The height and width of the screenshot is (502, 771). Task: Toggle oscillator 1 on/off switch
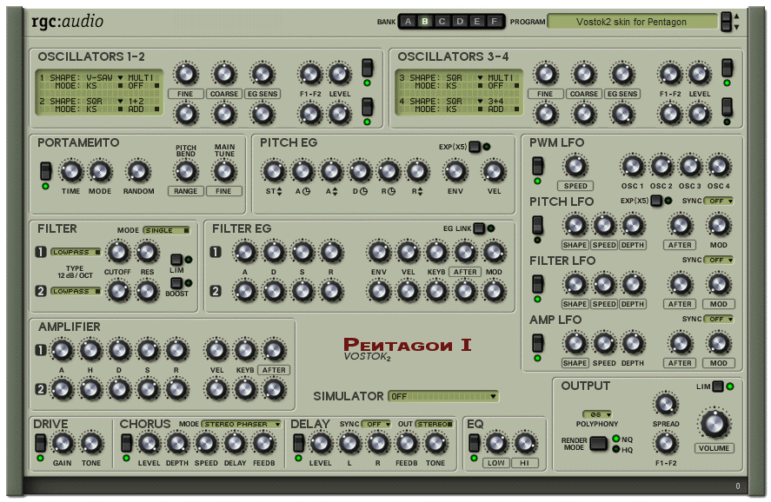(367, 68)
